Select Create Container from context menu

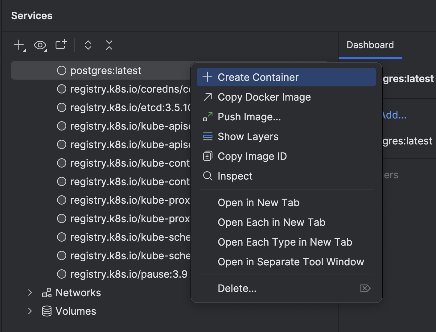(258, 77)
